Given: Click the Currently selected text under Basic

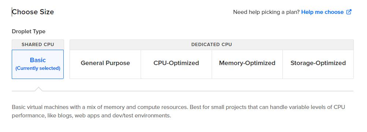Looking at the screenshot, I should tap(38, 68).
